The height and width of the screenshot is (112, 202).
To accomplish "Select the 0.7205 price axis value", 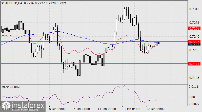I will pos(194,50).
